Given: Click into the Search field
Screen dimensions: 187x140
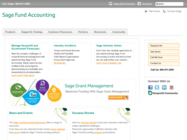Looking at the screenshot, I should 169,4.
